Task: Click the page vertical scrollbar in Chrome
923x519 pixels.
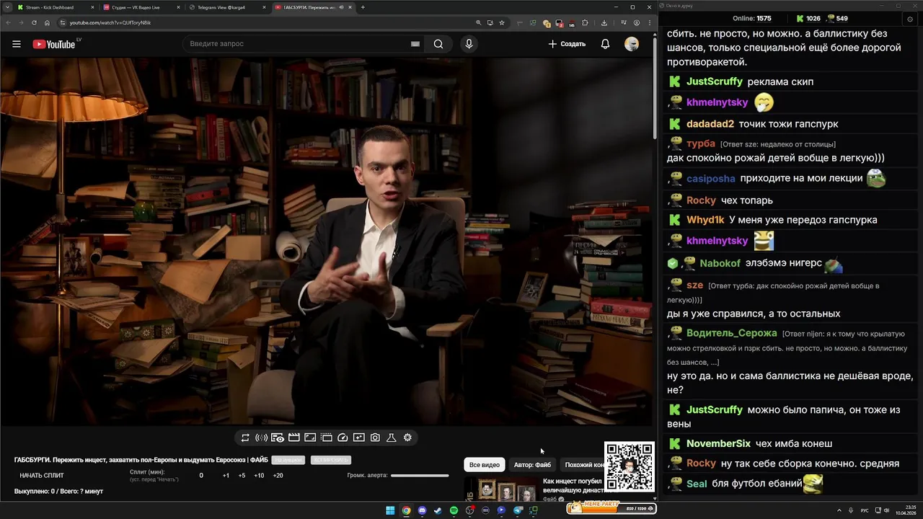Action: [655, 86]
